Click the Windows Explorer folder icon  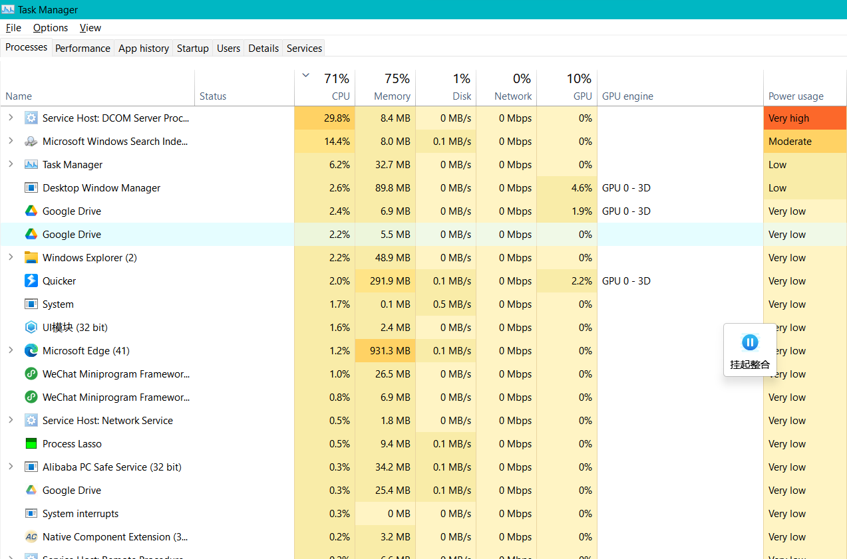coord(31,258)
